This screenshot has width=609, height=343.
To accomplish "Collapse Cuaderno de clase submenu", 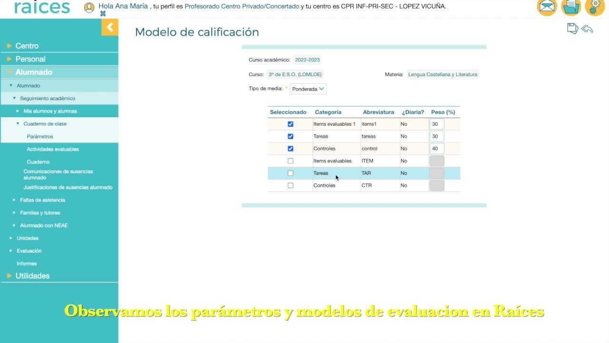I will [45, 124].
